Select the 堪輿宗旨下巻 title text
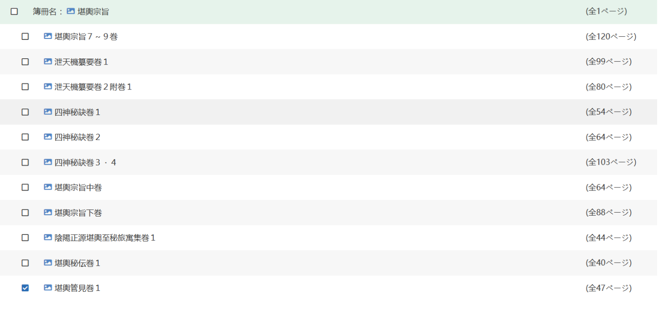 [78, 213]
